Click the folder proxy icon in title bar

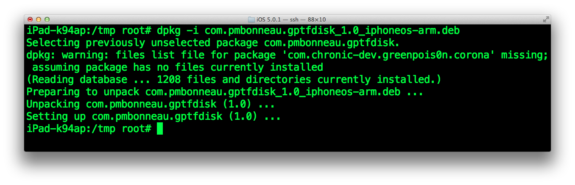coord(251,19)
